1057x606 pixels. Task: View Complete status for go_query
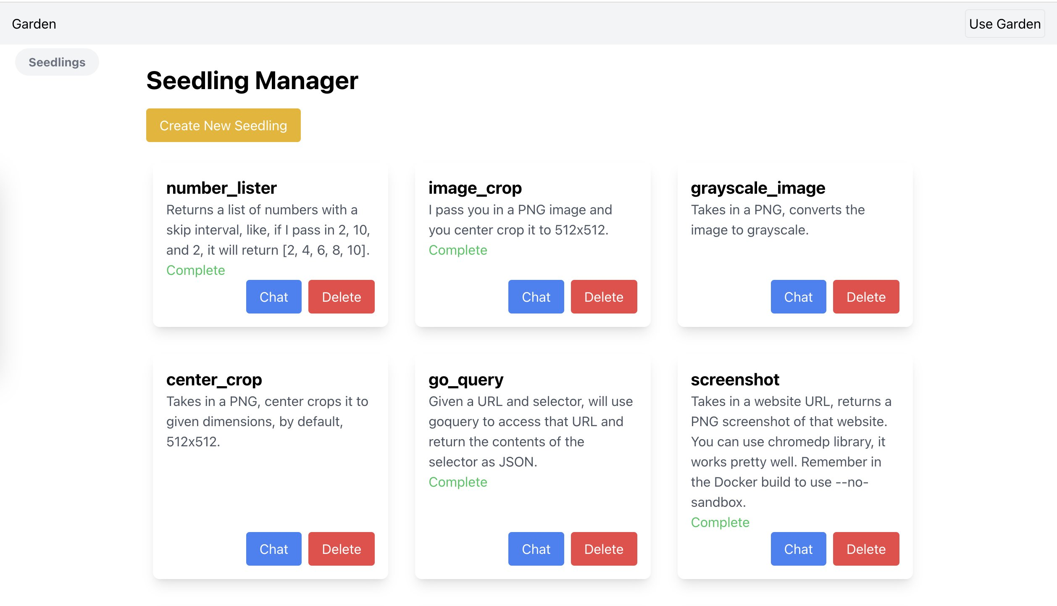coord(458,482)
